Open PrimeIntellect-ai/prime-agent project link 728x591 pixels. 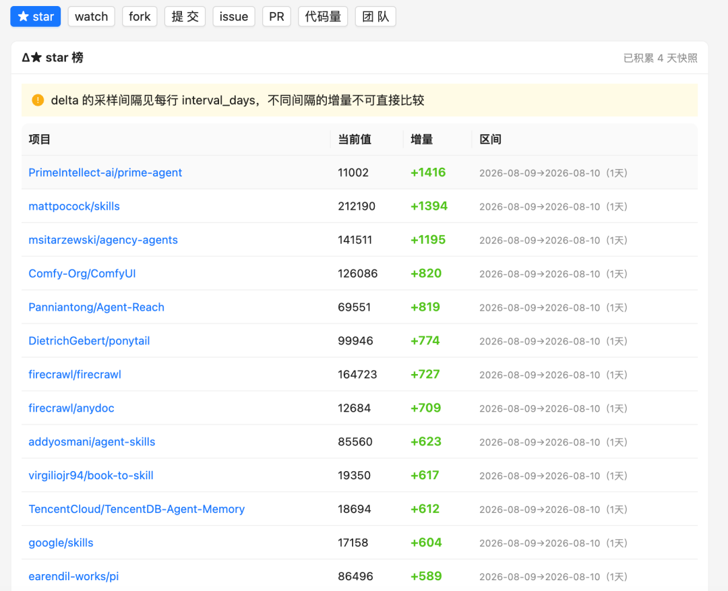click(x=105, y=173)
